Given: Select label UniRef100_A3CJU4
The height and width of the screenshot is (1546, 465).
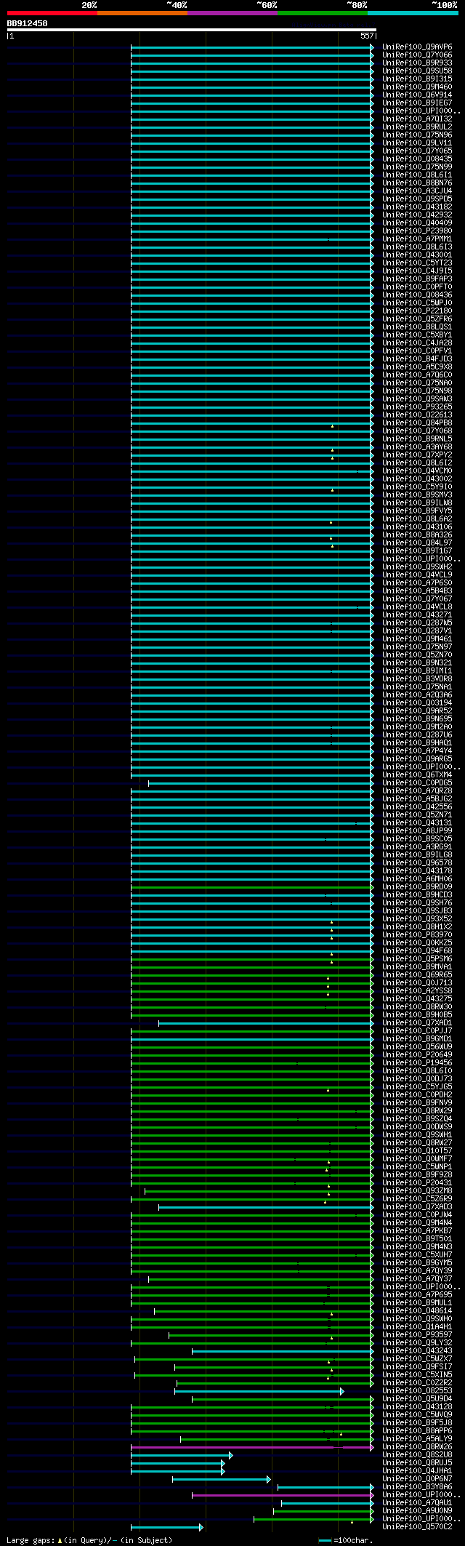Looking at the screenshot, I should click(x=417, y=191).
